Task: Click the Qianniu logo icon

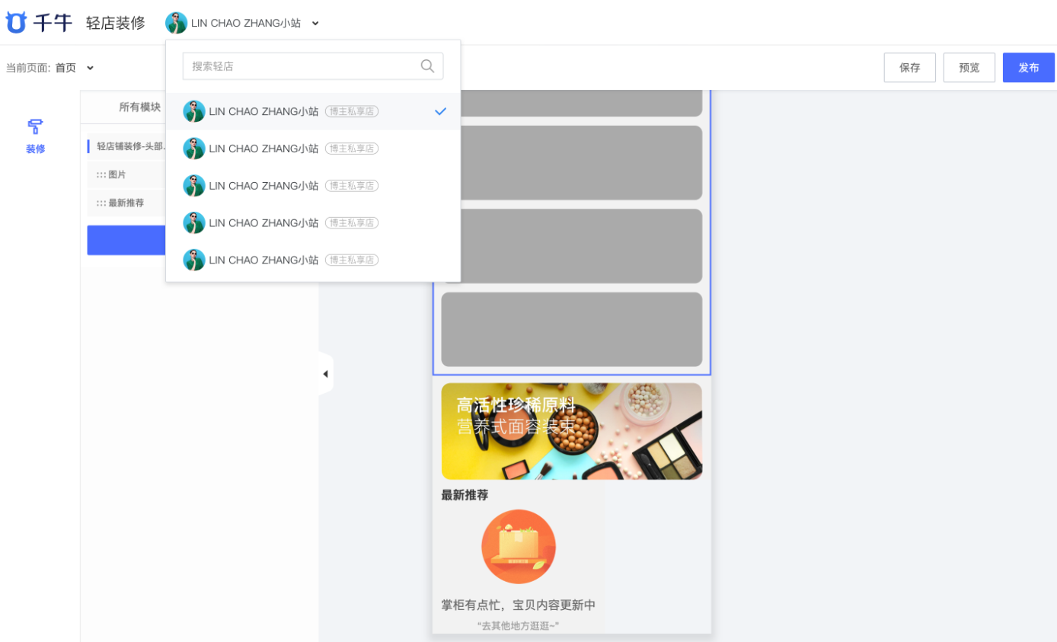Action: [16, 23]
